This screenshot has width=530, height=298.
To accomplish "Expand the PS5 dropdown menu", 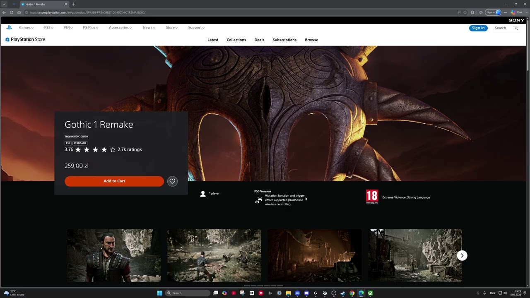I will click(48, 28).
